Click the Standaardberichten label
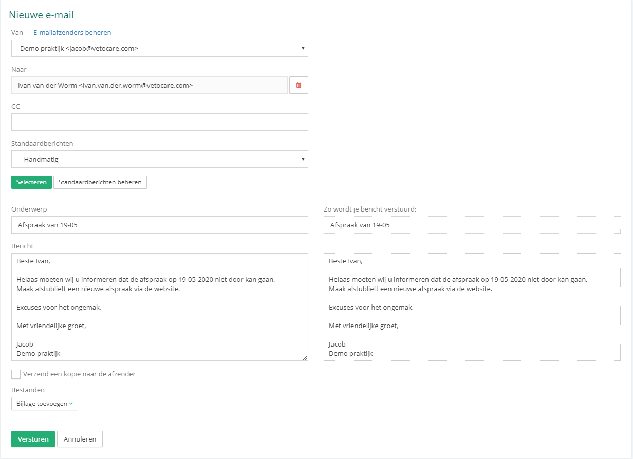Screen dimensions: 633x459 pyautogui.click(x=42, y=143)
